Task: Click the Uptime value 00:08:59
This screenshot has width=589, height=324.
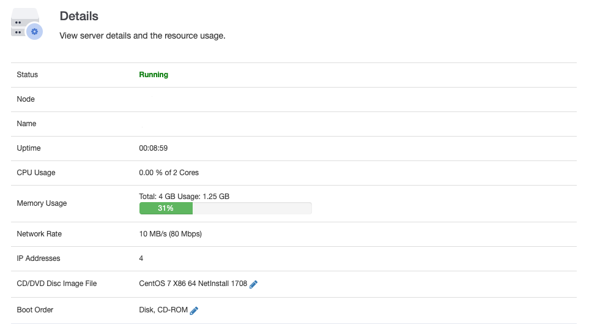Action: 154,148
